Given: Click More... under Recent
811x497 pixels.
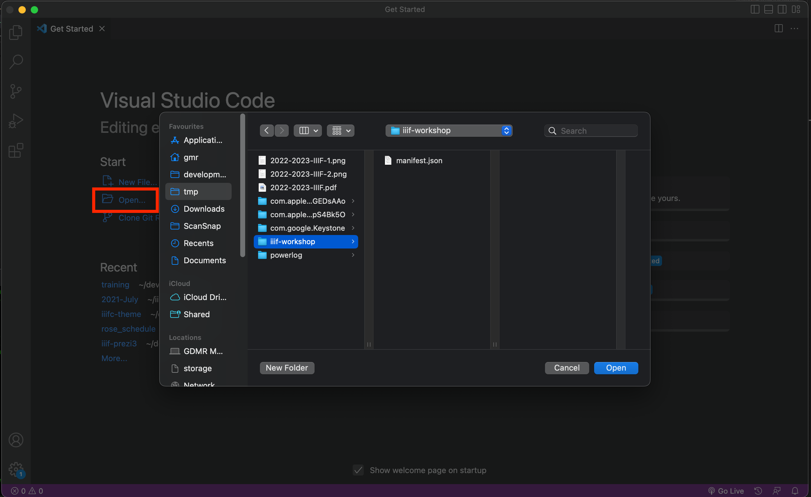Looking at the screenshot, I should pos(114,358).
